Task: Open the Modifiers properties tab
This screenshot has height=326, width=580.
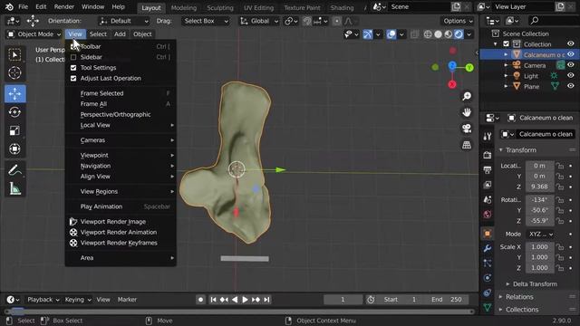Action: point(488,248)
